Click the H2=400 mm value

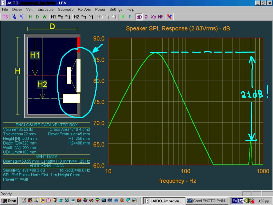coord(79,143)
